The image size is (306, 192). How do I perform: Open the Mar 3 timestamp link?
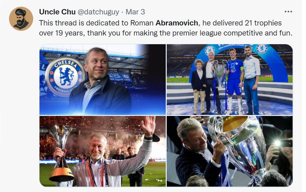[x=135, y=12]
